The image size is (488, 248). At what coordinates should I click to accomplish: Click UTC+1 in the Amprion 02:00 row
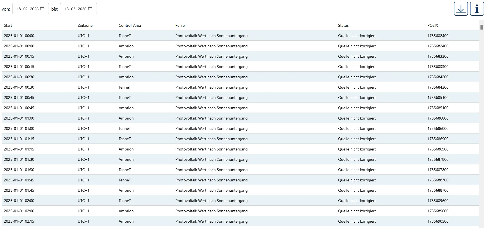83,211
